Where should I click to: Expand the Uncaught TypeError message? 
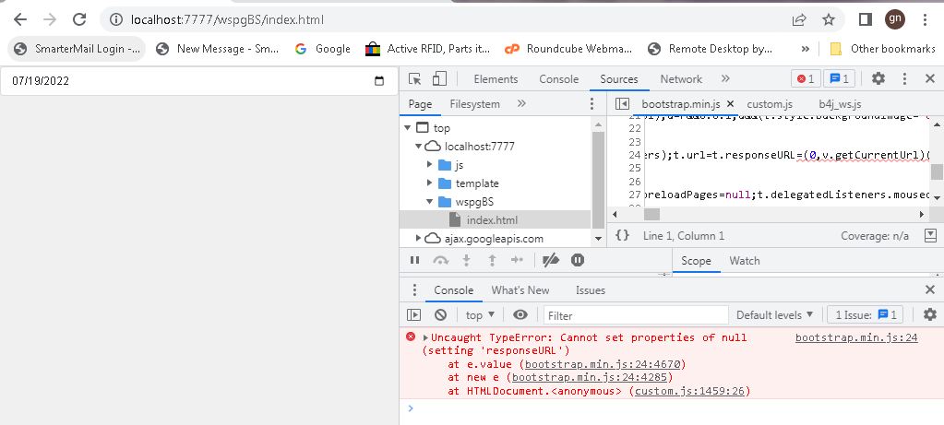click(425, 337)
